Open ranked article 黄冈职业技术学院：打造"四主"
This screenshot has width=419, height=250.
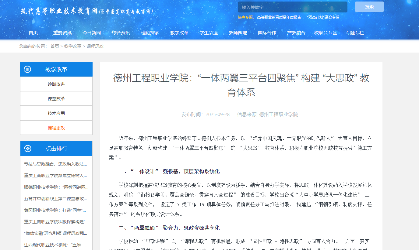pyautogui.click(x=55, y=210)
